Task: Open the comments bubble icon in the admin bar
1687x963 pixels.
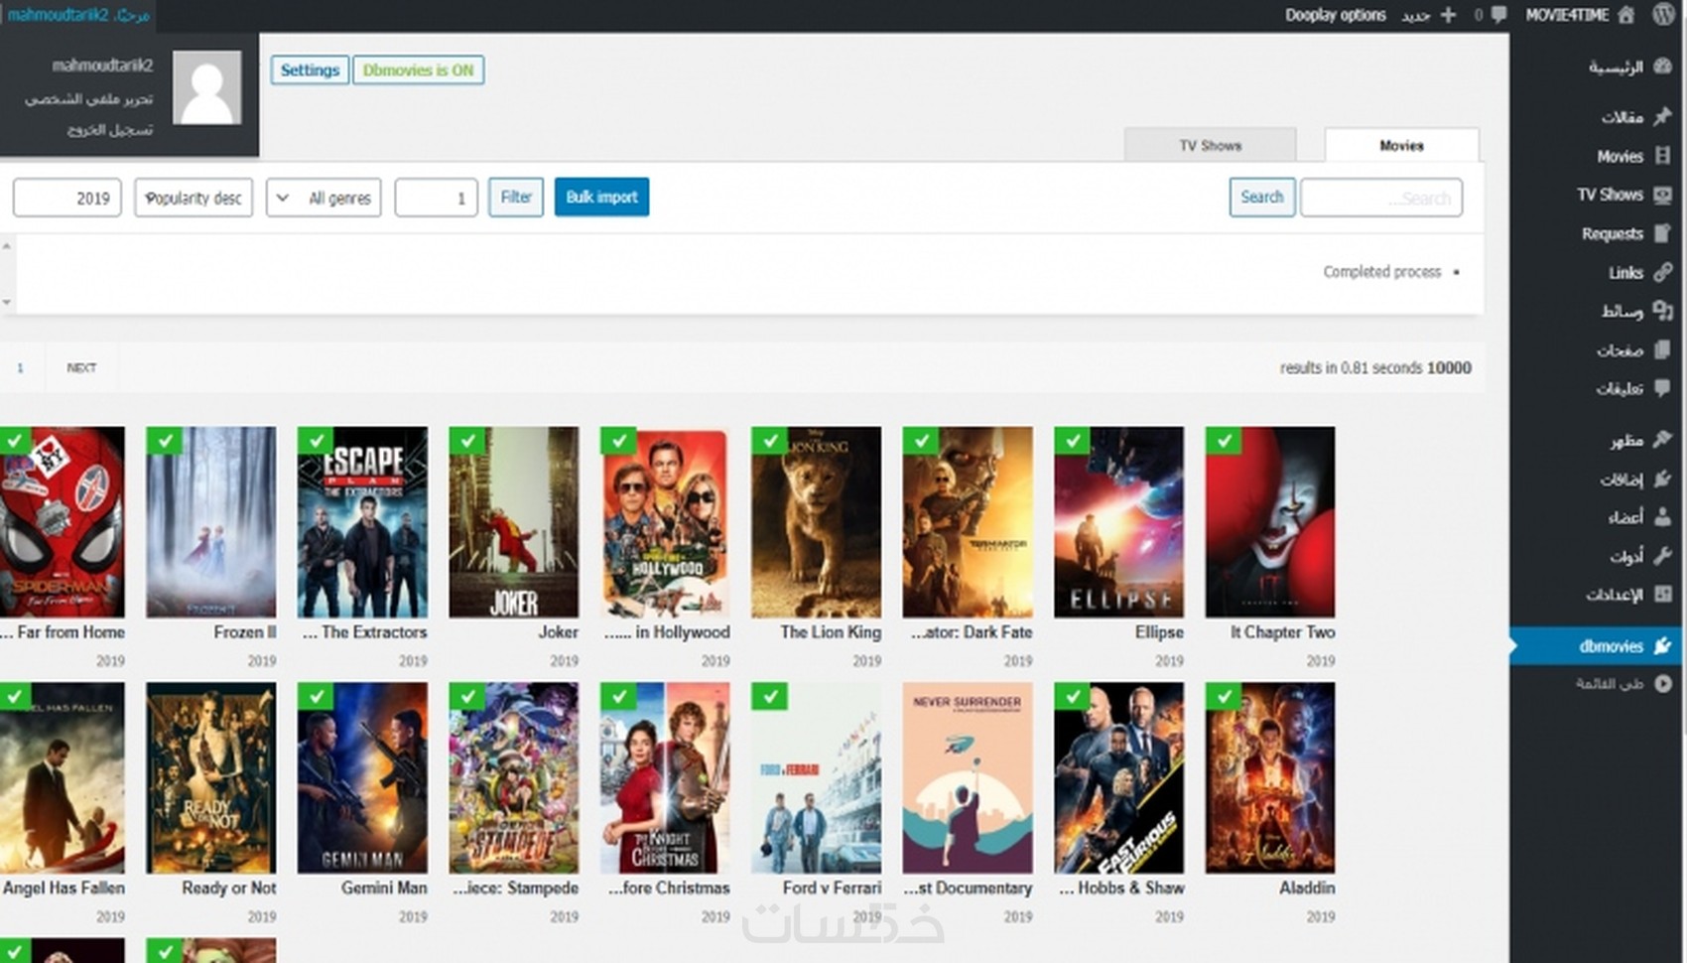Action: pos(1498,15)
